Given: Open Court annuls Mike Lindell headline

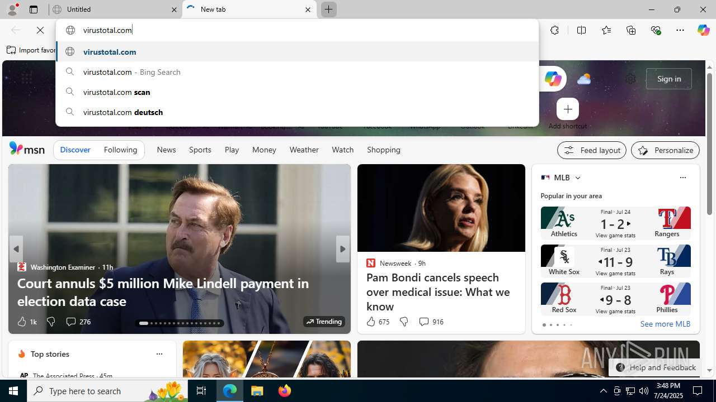Looking at the screenshot, I should (x=163, y=292).
